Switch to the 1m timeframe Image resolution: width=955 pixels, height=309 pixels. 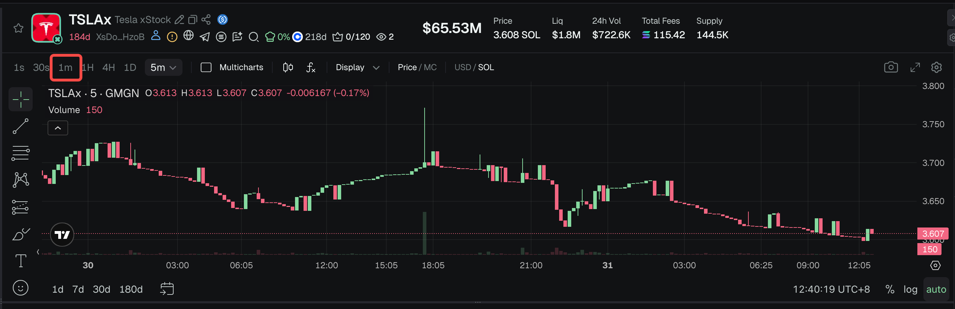(66, 67)
